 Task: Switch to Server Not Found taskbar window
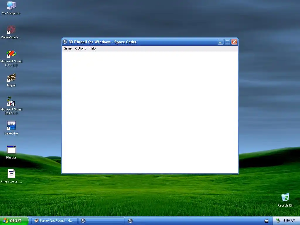[54, 221]
